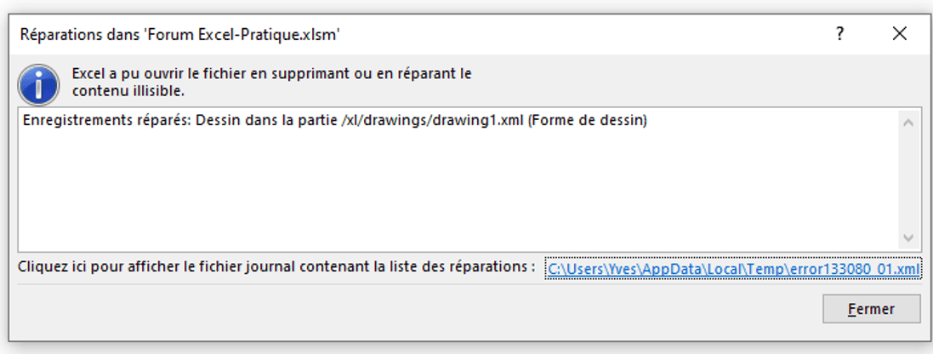Click the vertical scrollbar track

[907, 180]
